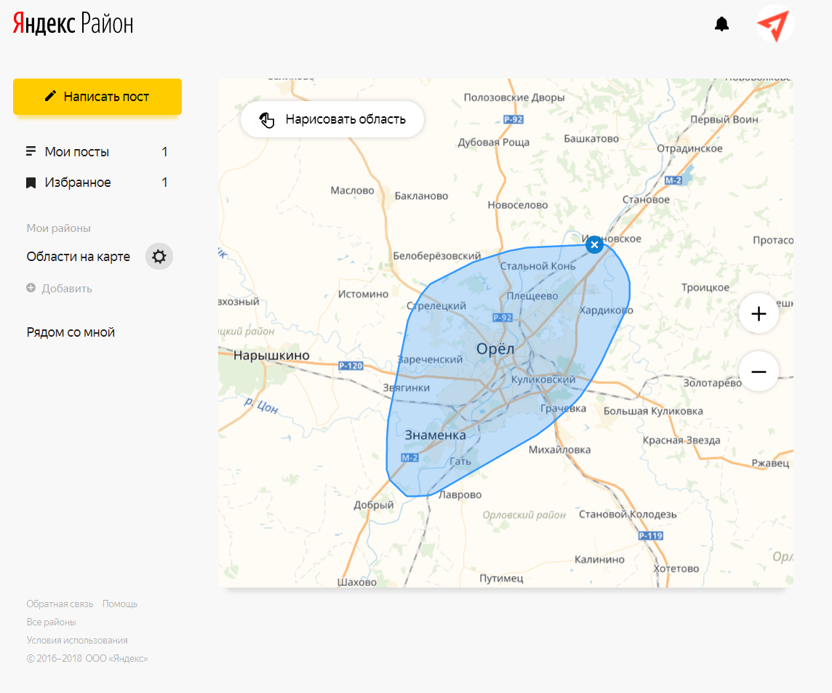The height and width of the screenshot is (693, 832).
Task: Open Помощь link
Action: (120, 604)
